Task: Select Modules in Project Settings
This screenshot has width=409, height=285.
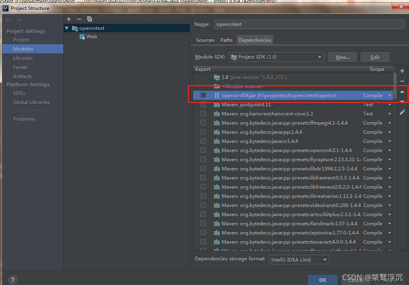Action: point(33,49)
